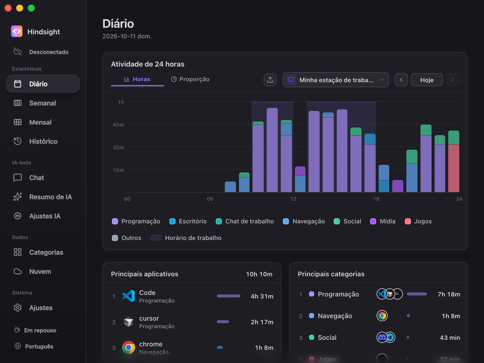484x363 pixels.
Task: Click the Outros legend color swatch
Action: point(115,238)
